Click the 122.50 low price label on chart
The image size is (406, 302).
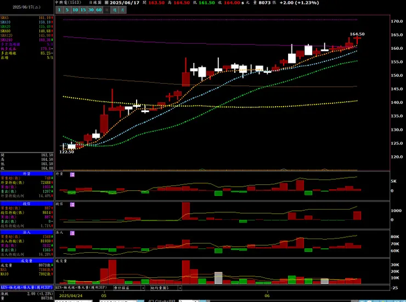pyautogui.click(x=66, y=152)
